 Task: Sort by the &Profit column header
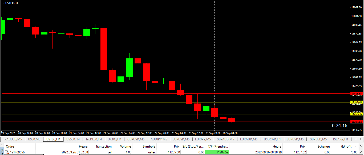[346, 146]
